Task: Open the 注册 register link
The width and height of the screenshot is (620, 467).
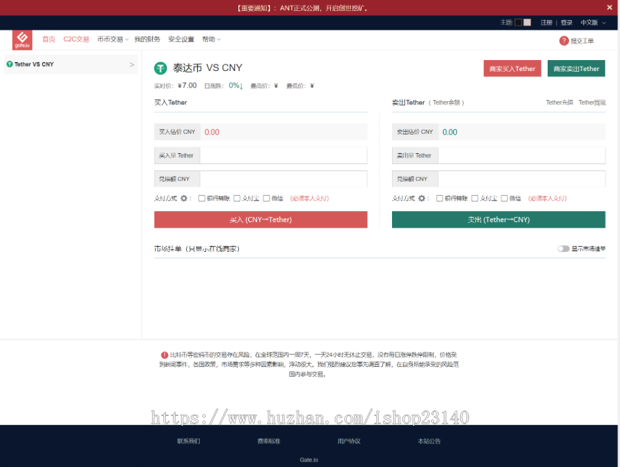Action: tap(546, 23)
